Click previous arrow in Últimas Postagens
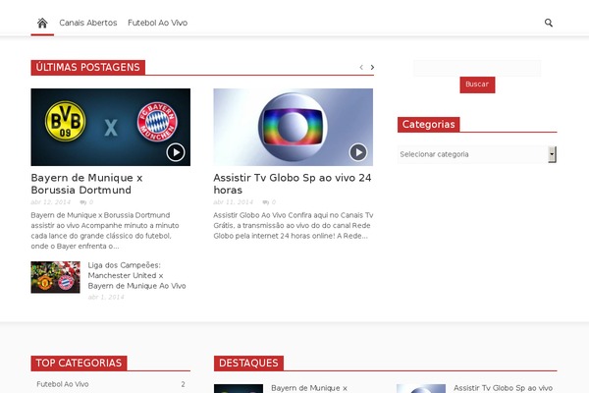 pyautogui.click(x=361, y=68)
